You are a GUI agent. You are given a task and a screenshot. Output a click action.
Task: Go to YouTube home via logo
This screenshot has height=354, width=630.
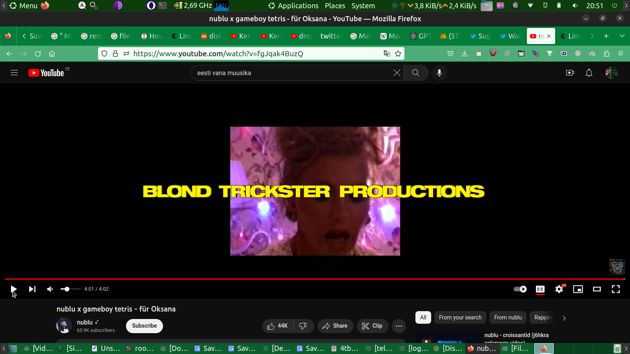coord(46,73)
